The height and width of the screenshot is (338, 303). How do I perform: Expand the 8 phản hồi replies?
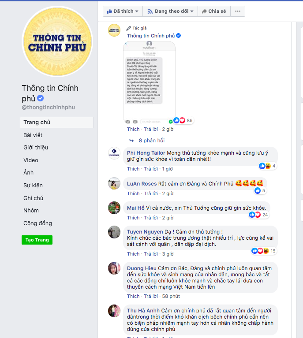click(x=152, y=141)
